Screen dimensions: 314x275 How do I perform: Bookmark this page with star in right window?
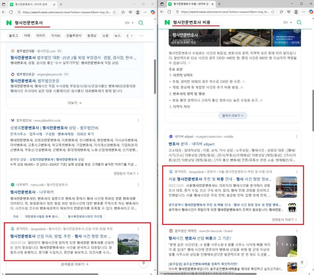(x=273, y=12)
